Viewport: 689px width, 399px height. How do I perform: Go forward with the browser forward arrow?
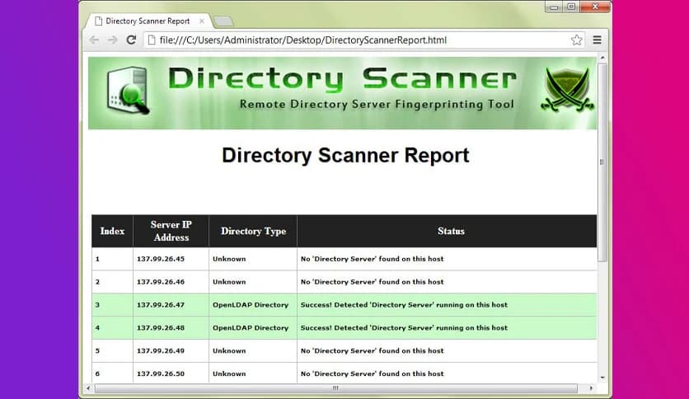point(112,40)
